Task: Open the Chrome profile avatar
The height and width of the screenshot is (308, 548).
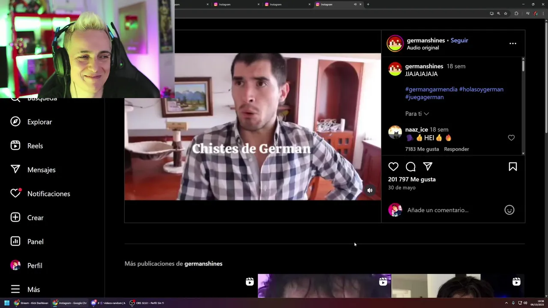Action: pos(536,13)
